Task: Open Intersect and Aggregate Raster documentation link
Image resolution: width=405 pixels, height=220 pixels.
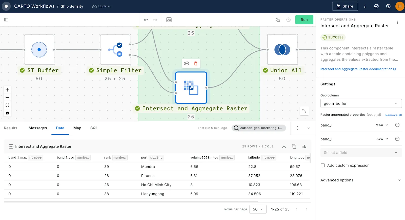Action: click(358, 69)
